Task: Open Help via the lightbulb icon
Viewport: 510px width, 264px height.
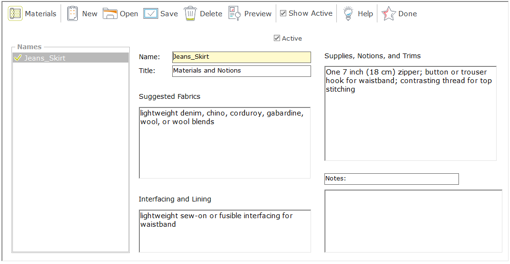Action: (348, 14)
